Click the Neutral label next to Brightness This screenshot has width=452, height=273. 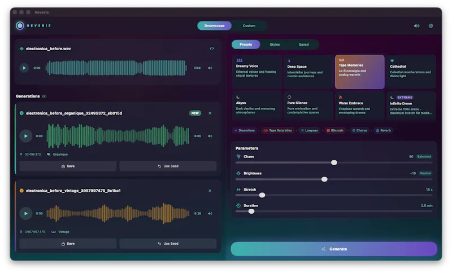tap(425, 173)
